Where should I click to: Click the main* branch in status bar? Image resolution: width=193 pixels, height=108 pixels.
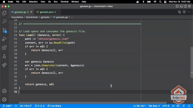click(x=7, y=106)
